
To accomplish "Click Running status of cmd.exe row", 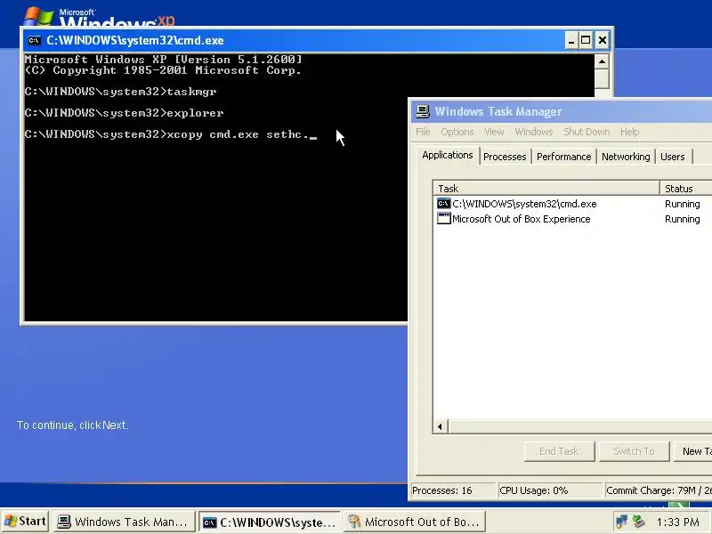I will (682, 204).
